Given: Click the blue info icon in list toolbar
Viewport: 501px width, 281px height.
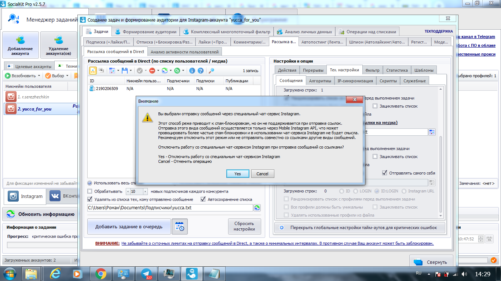Looking at the screenshot, I should point(192,71).
